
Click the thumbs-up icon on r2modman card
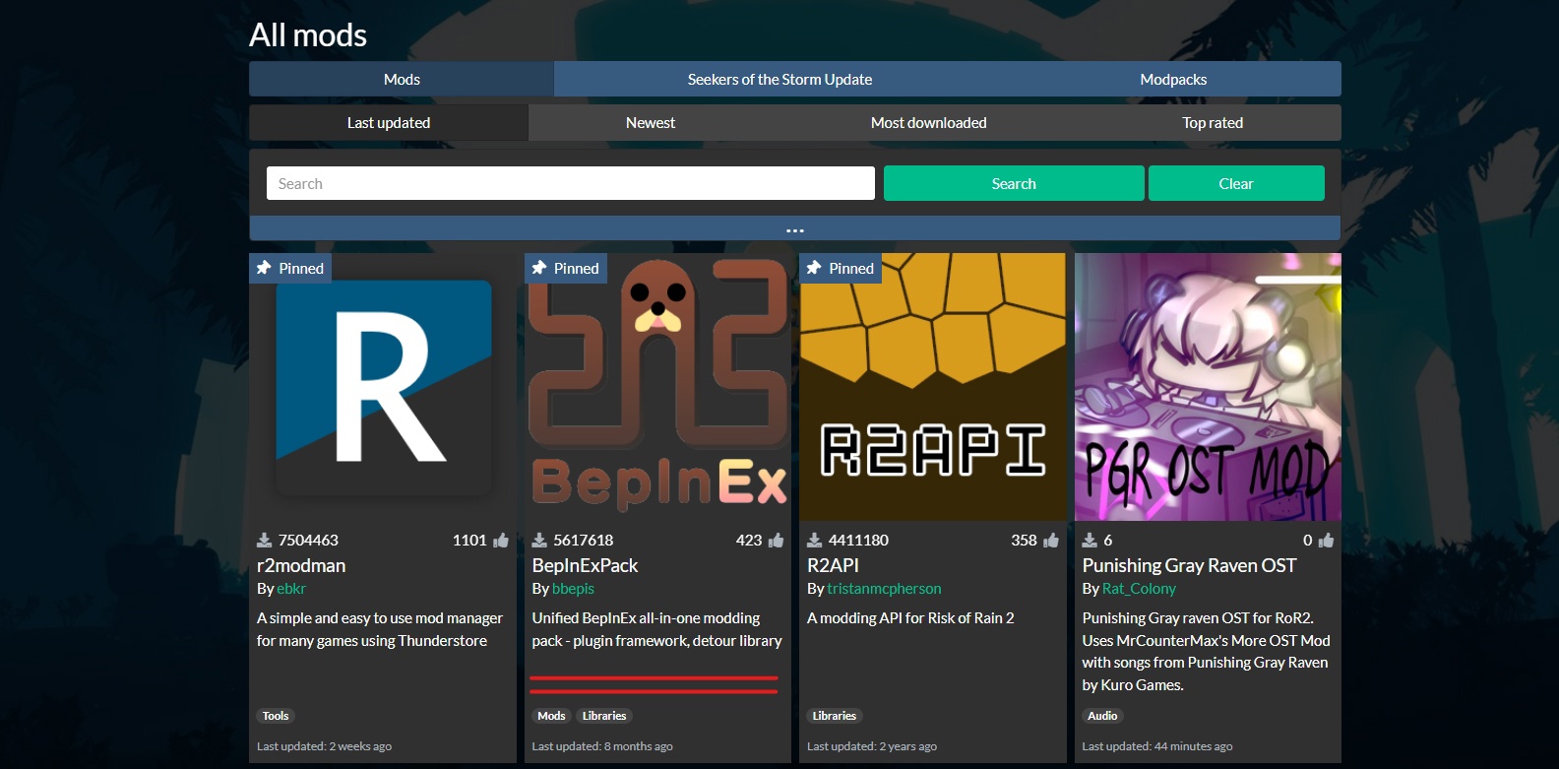[501, 540]
